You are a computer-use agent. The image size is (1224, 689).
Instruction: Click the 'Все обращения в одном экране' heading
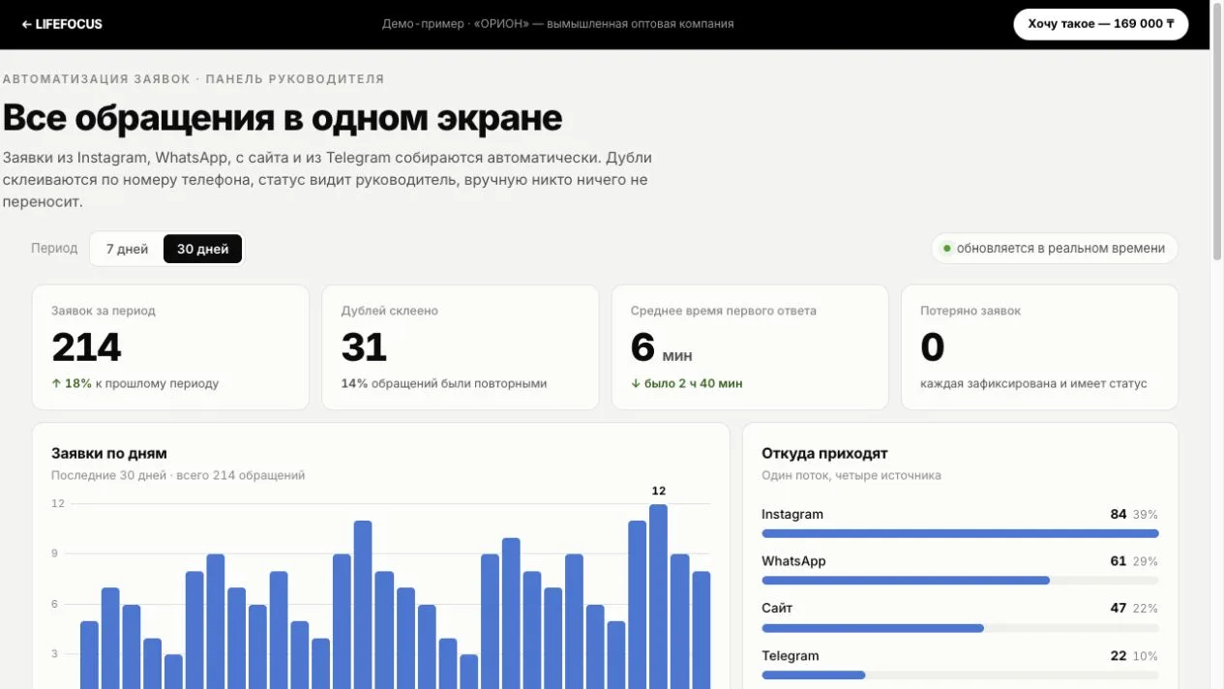point(283,118)
